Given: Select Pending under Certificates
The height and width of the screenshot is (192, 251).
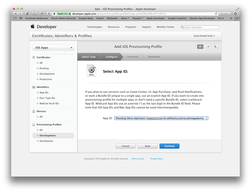Looking at the screenshot, I should pyautogui.click(x=44, y=68).
